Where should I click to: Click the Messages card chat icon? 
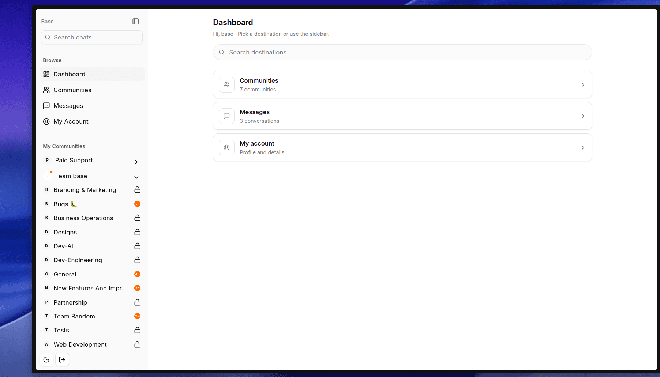pyautogui.click(x=227, y=116)
